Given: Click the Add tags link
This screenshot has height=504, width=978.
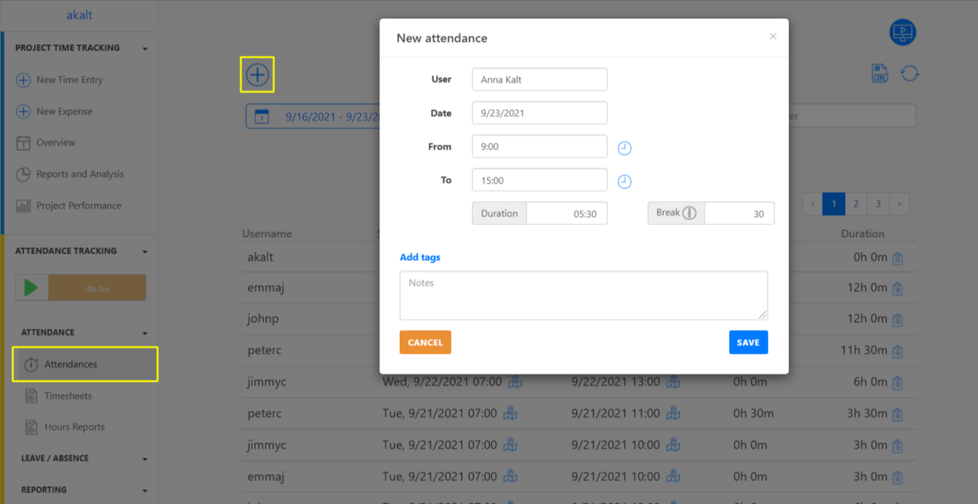Looking at the screenshot, I should [420, 257].
